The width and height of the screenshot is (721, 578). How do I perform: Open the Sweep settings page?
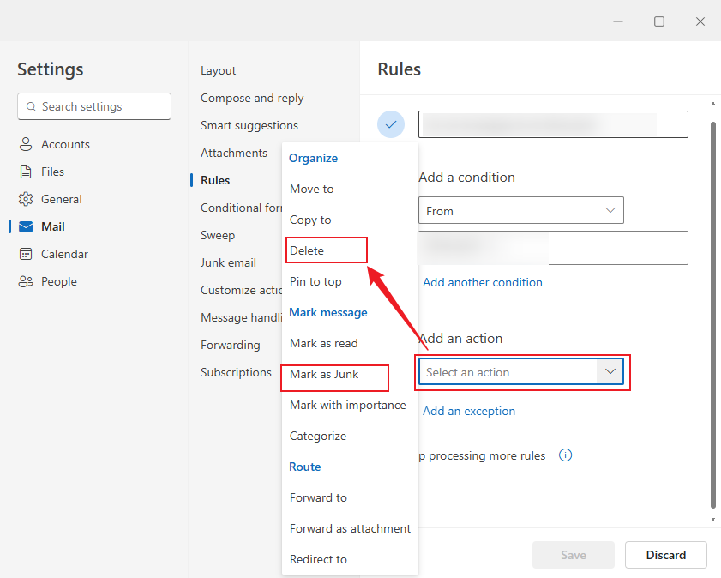(x=218, y=234)
